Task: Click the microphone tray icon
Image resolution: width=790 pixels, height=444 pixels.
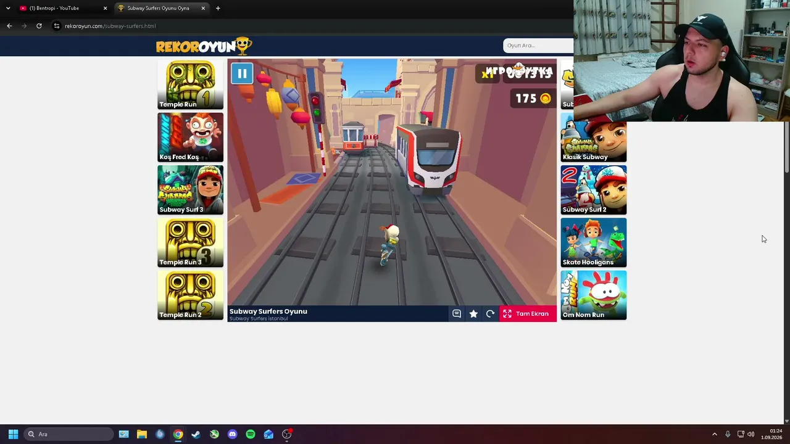Action: click(728, 434)
